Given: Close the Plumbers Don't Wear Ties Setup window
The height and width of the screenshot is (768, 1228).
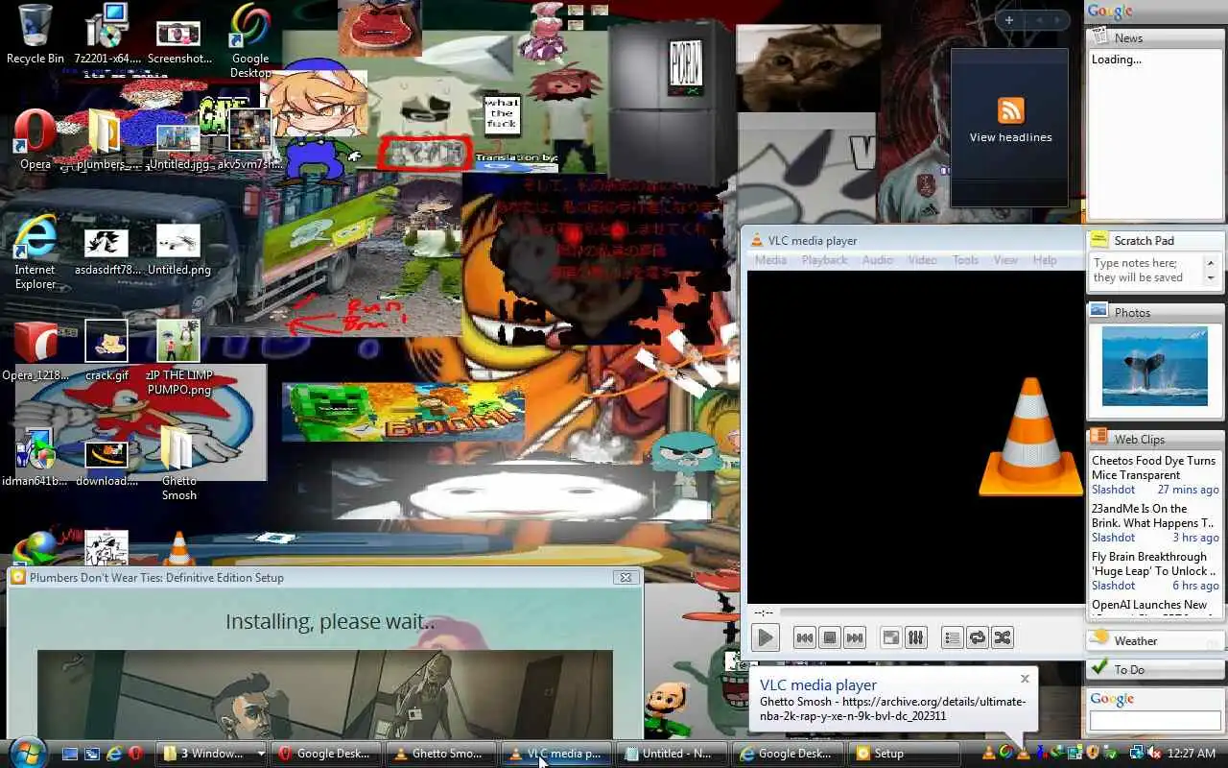Looking at the screenshot, I should [626, 577].
